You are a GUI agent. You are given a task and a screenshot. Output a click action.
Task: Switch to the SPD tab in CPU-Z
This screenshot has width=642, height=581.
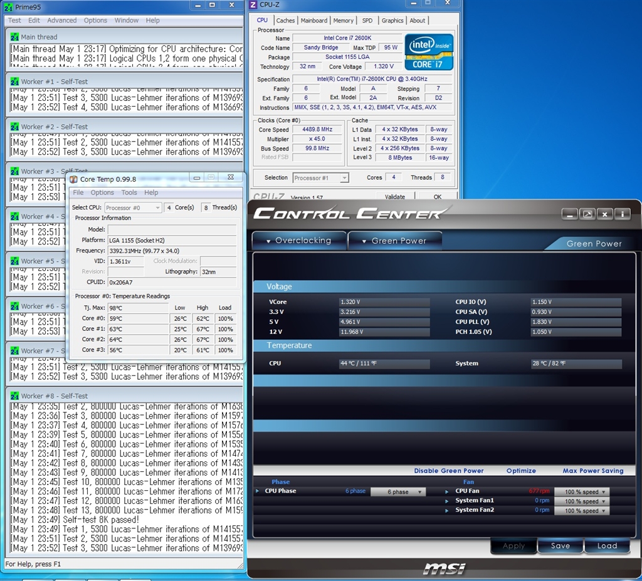pyautogui.click(x=367, y=21)
